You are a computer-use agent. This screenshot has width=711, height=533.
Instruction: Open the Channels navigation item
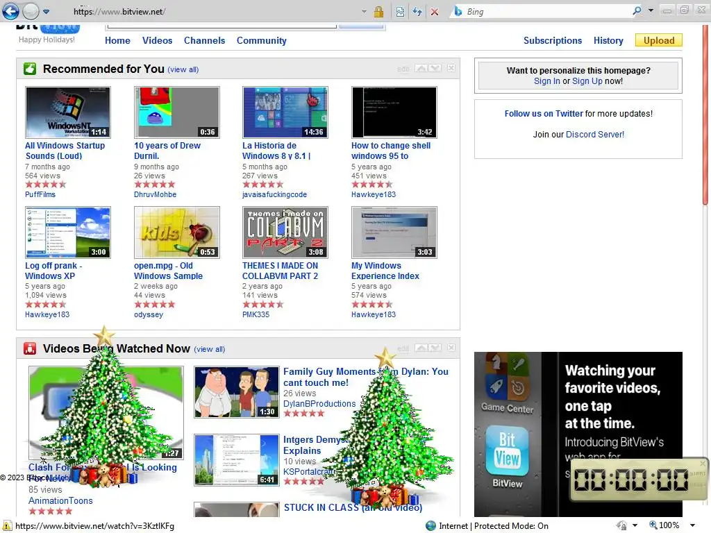pos(205,40)
